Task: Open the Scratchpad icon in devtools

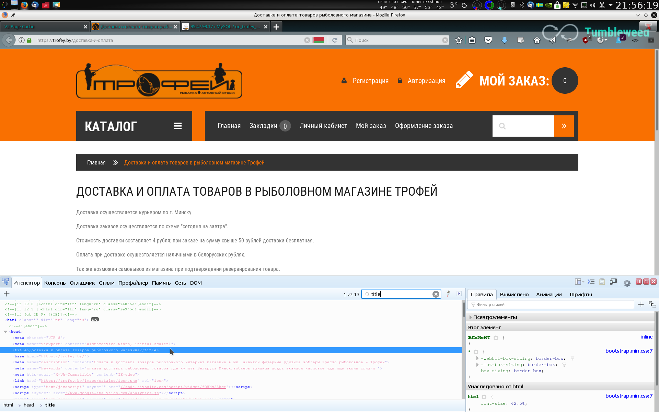Action: coord(602,282)
